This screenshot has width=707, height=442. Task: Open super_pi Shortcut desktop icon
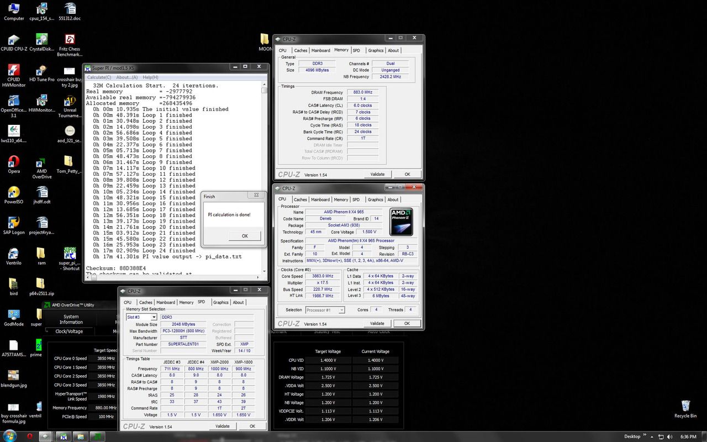pos(70,259)
